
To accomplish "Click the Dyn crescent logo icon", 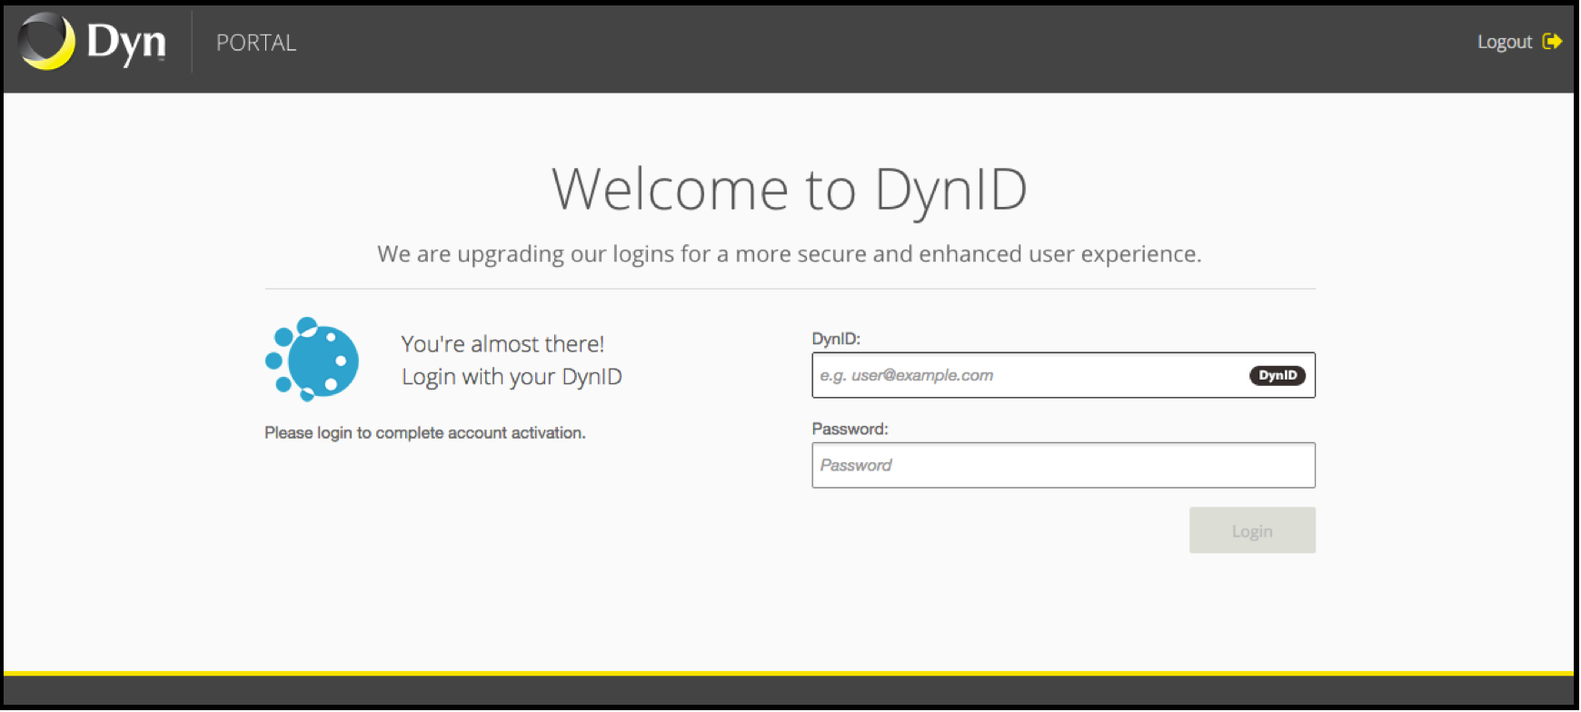I will (46, 42).
